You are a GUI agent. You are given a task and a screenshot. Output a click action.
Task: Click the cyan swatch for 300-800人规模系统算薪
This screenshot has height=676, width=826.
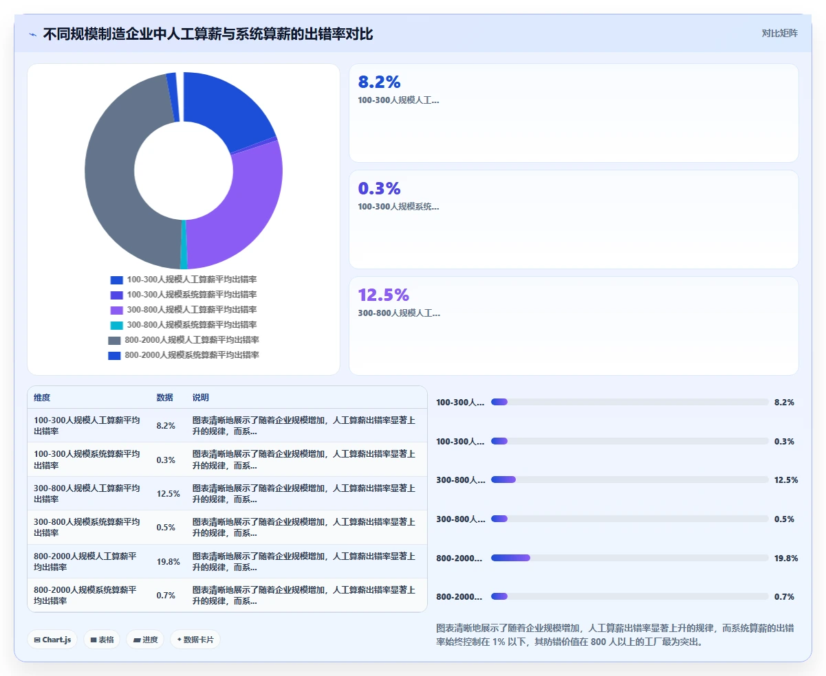pos(116,325)
